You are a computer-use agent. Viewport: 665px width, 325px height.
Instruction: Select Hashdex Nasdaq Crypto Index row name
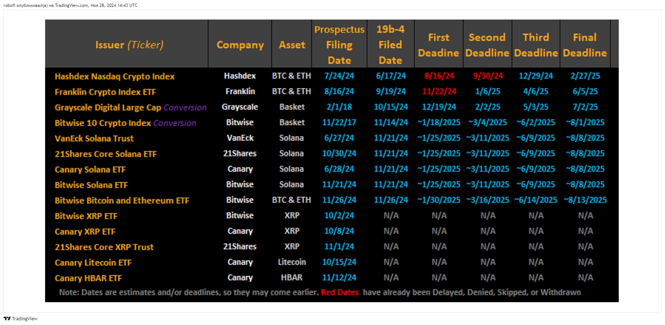[x=115, y=76]
